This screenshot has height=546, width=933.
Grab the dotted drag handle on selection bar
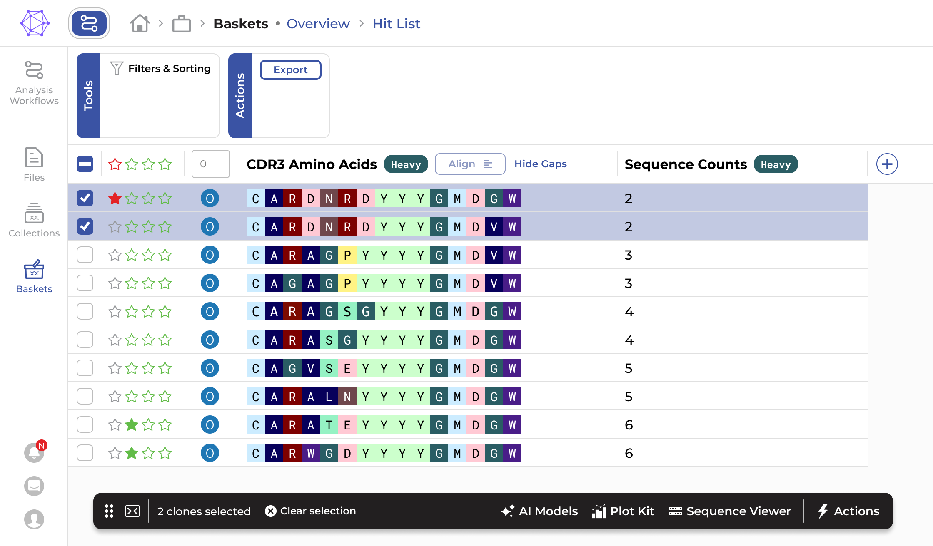click(x=109, y=511)
